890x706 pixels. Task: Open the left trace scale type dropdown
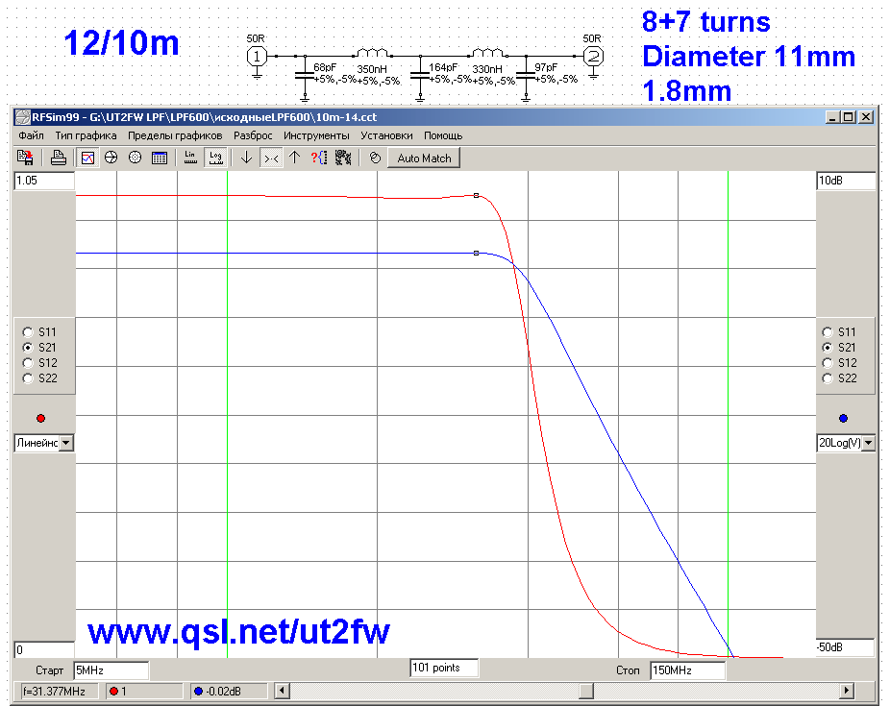(66, 443)
